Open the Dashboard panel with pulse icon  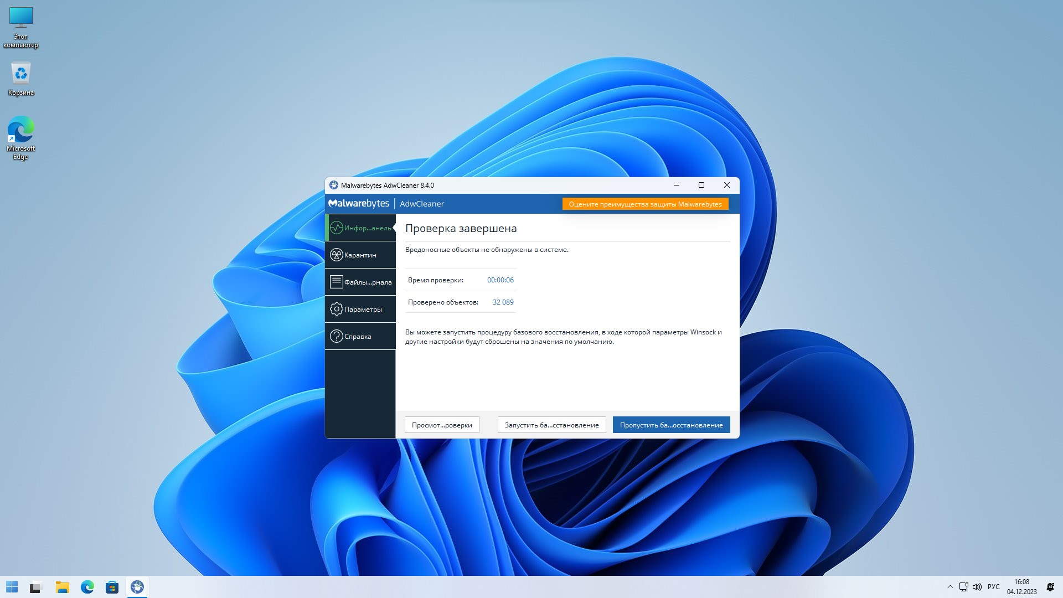tap(360, 228)
